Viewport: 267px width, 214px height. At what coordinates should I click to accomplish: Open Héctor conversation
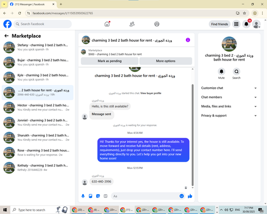(x=37, y=108)
